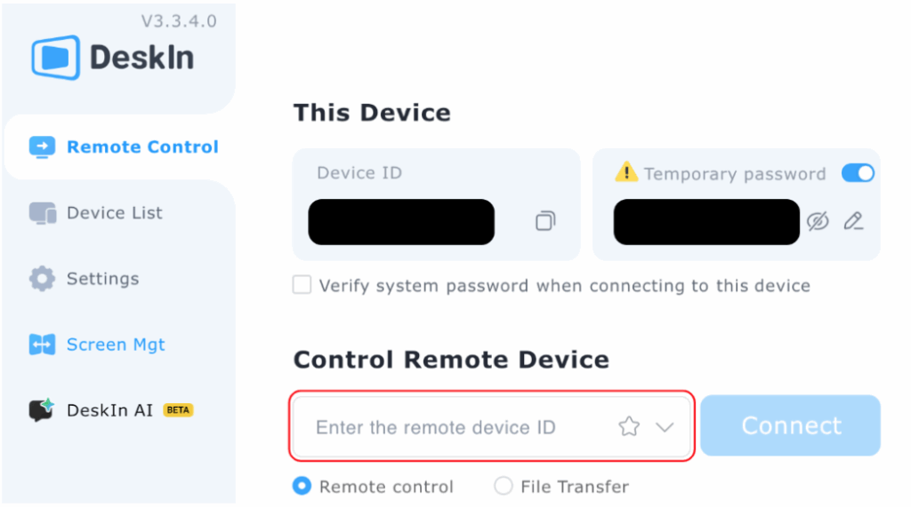Edit temporary password with the pencil icon
The width and height of the screenshot is (911, 507).
[x=853, y=221]
